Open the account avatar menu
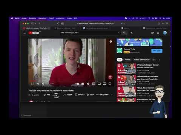181x135 pixels. click(165, 33)
